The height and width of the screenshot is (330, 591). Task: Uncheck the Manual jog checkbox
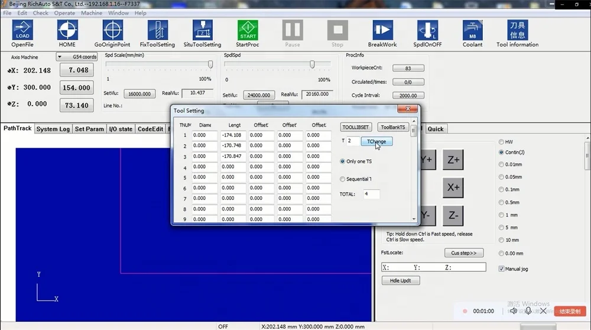click(x=501, y=269)
